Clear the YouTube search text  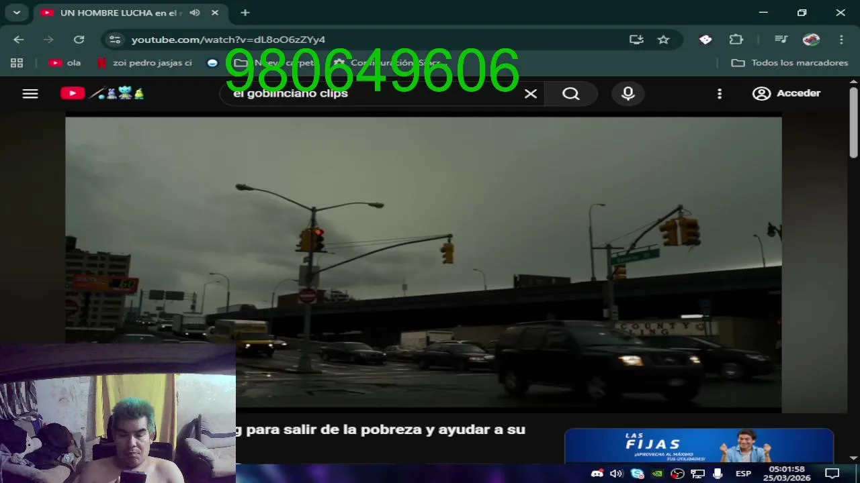531,94
